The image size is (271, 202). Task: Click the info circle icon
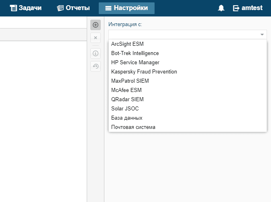click(x=96, y=53)
